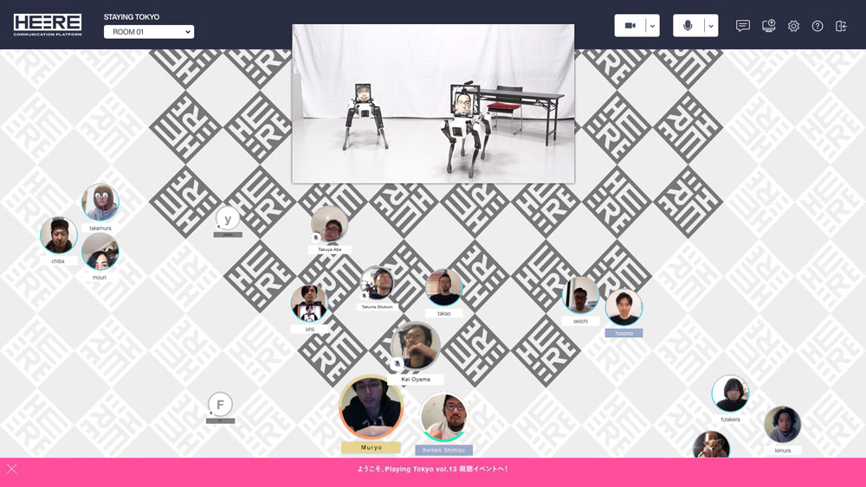Expand the camera device dropdown arrow
The width and height of the screenshot is (866, 487).
[x=652, y=26]
